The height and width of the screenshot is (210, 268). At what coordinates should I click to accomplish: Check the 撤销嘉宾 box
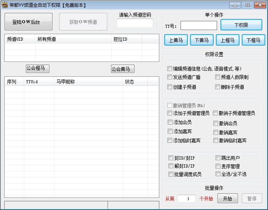(x=216, y=132)
